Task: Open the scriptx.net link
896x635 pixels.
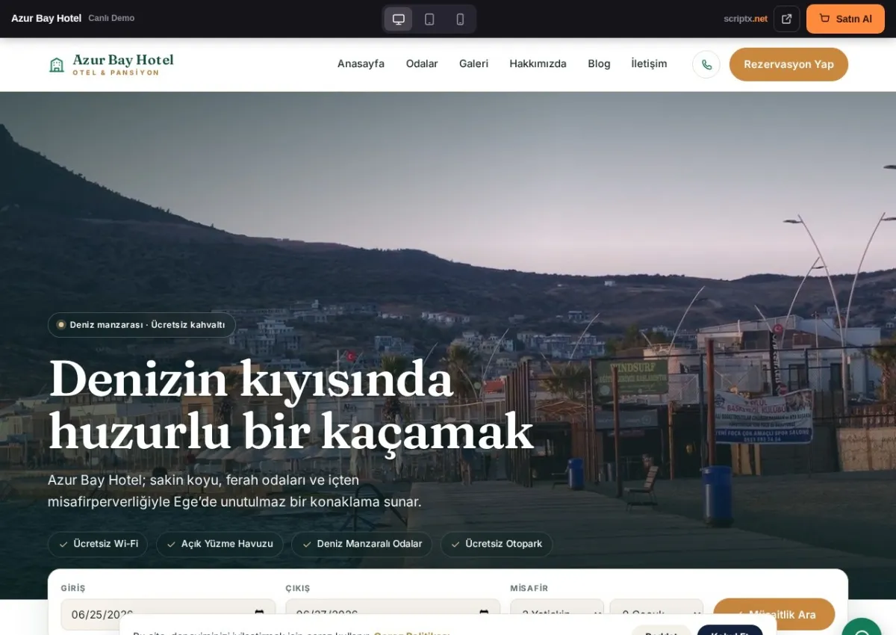Action: tap(745, 19)
